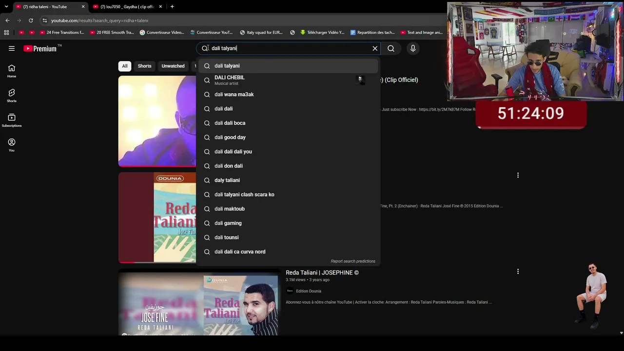Open the Repartition des tach... bookmark
This screenshot has width=624, height=351.
(372, 33)
